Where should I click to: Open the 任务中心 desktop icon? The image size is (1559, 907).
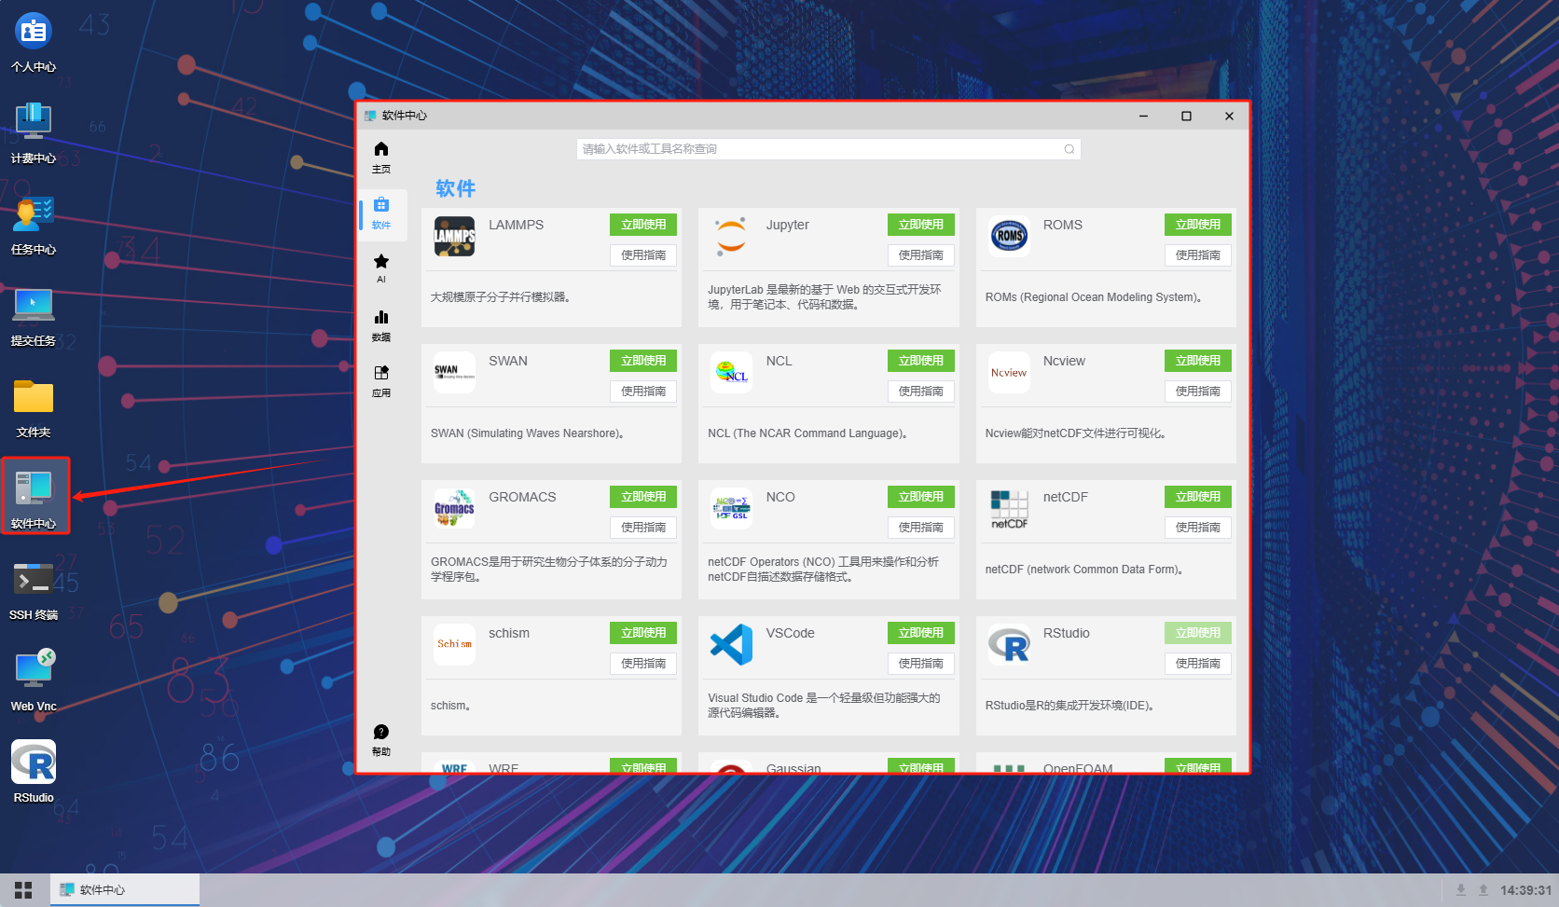click(34, 225)
